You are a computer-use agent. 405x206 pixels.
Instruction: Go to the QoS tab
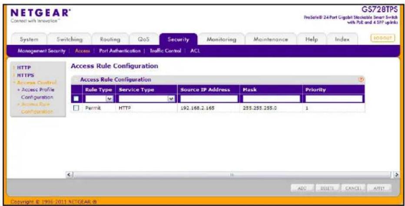tap(143, 40)
